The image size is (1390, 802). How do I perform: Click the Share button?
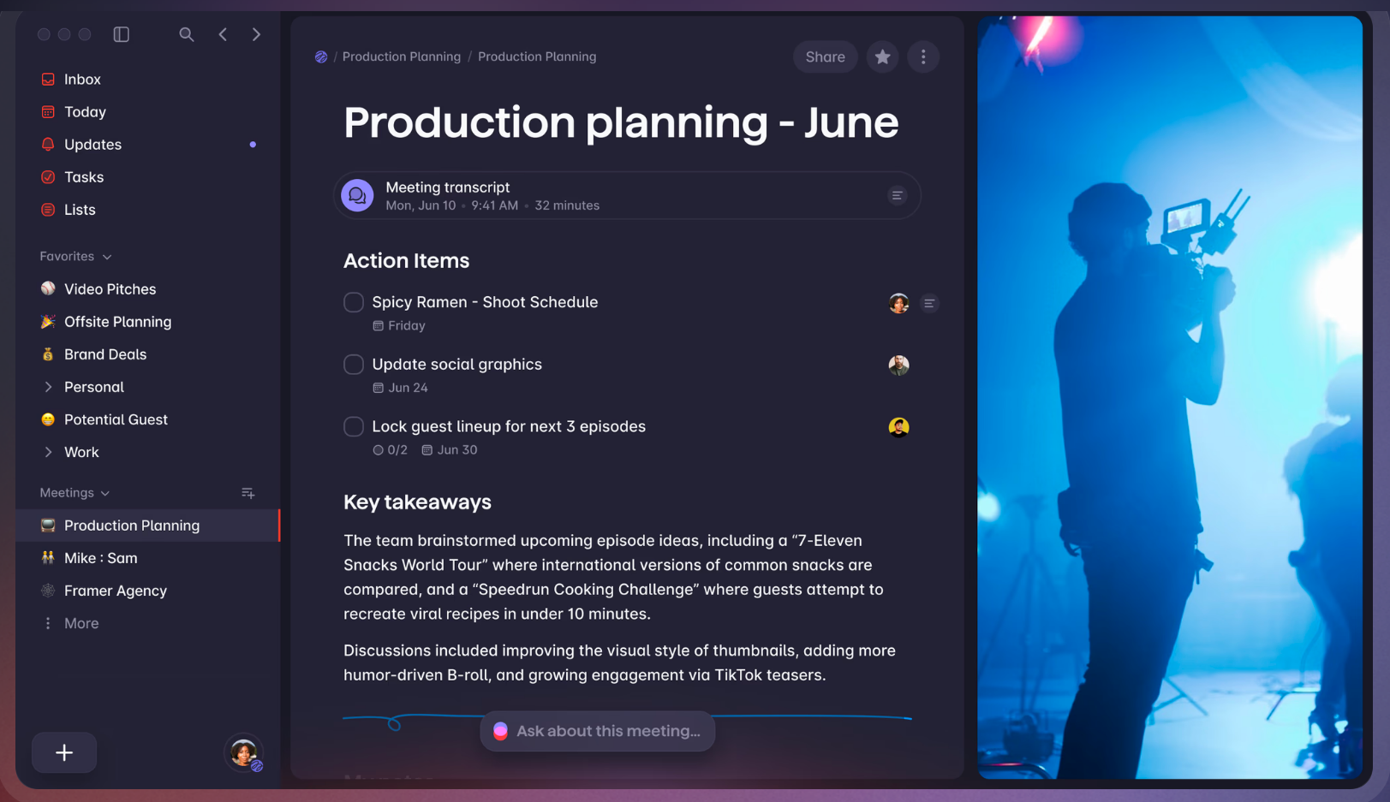[825, 57]
